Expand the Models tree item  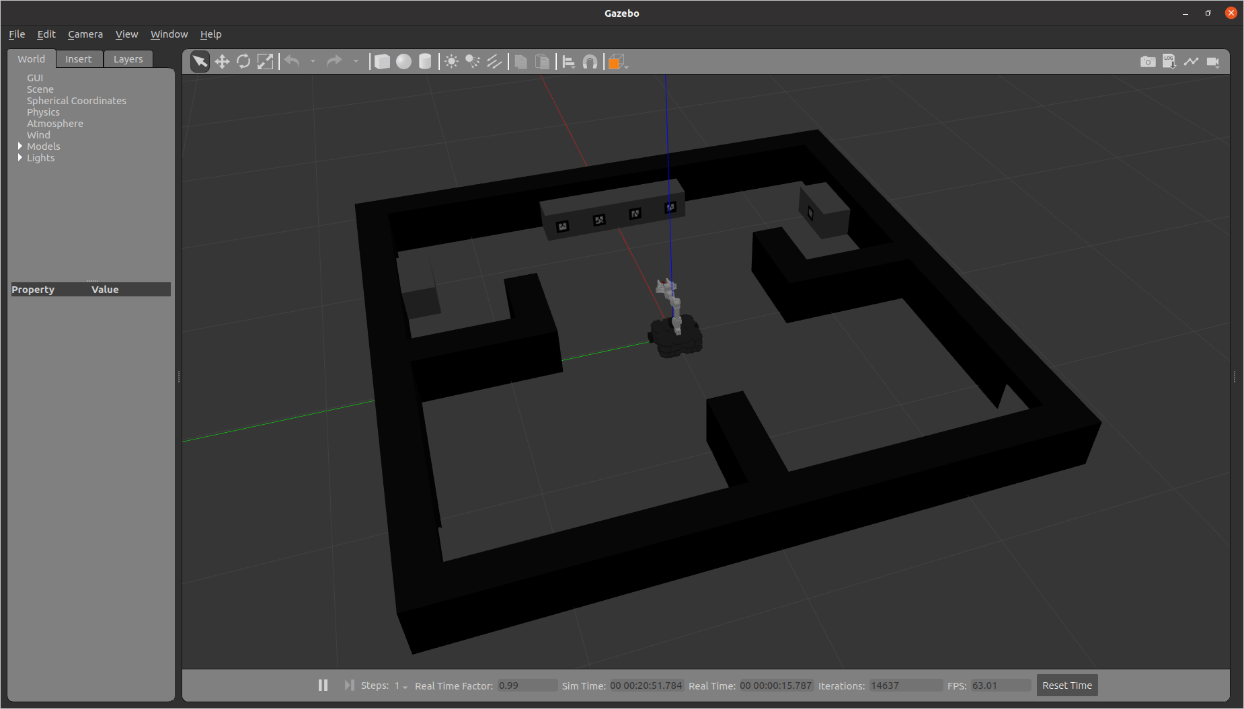point(20,146)
